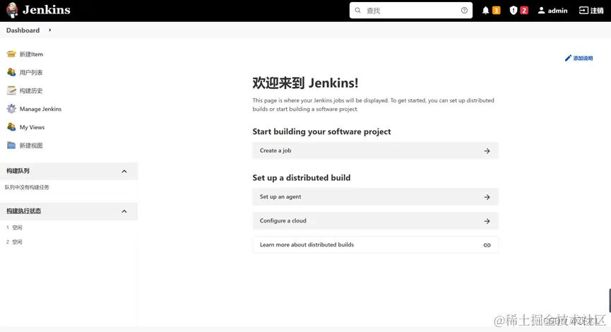This screenshot has width=611, height=332.
Task: Collapse the 构建执行状态 panel chevron
Action: (x=124, y=211)
